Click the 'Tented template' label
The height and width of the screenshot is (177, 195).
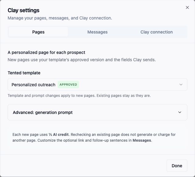click(x=24, y=73)
